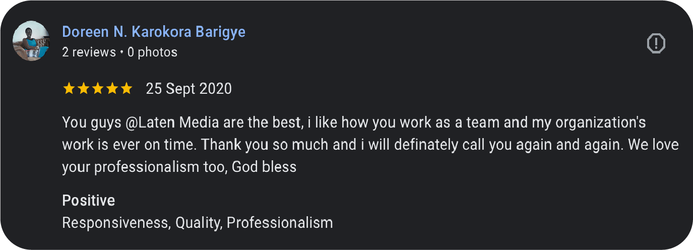Click the "You guys" opening words

click(81, 122)
